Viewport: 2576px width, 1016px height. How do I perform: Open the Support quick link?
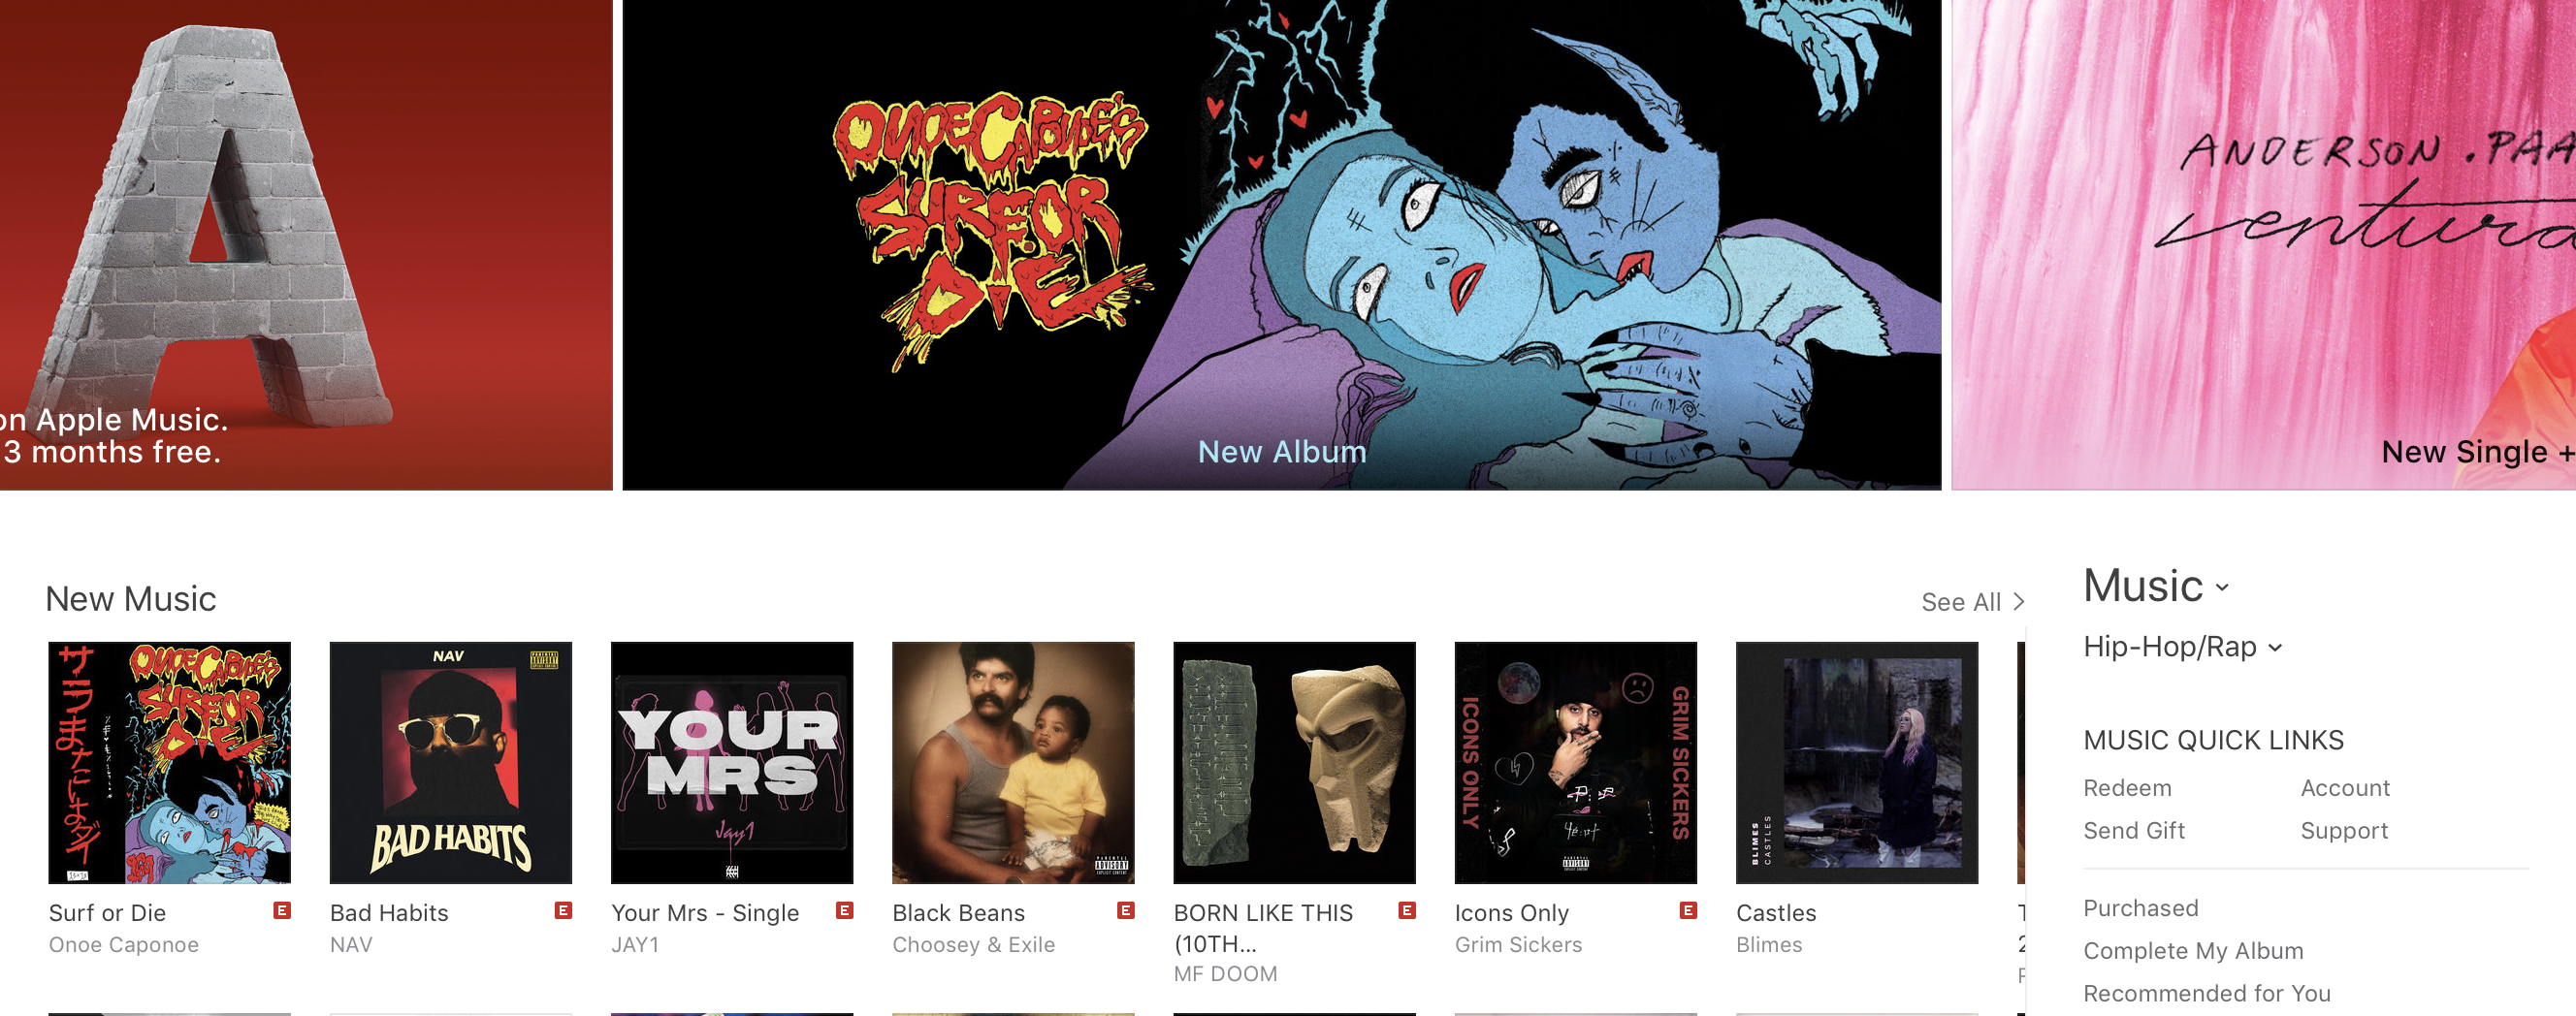pos(2343,830)
